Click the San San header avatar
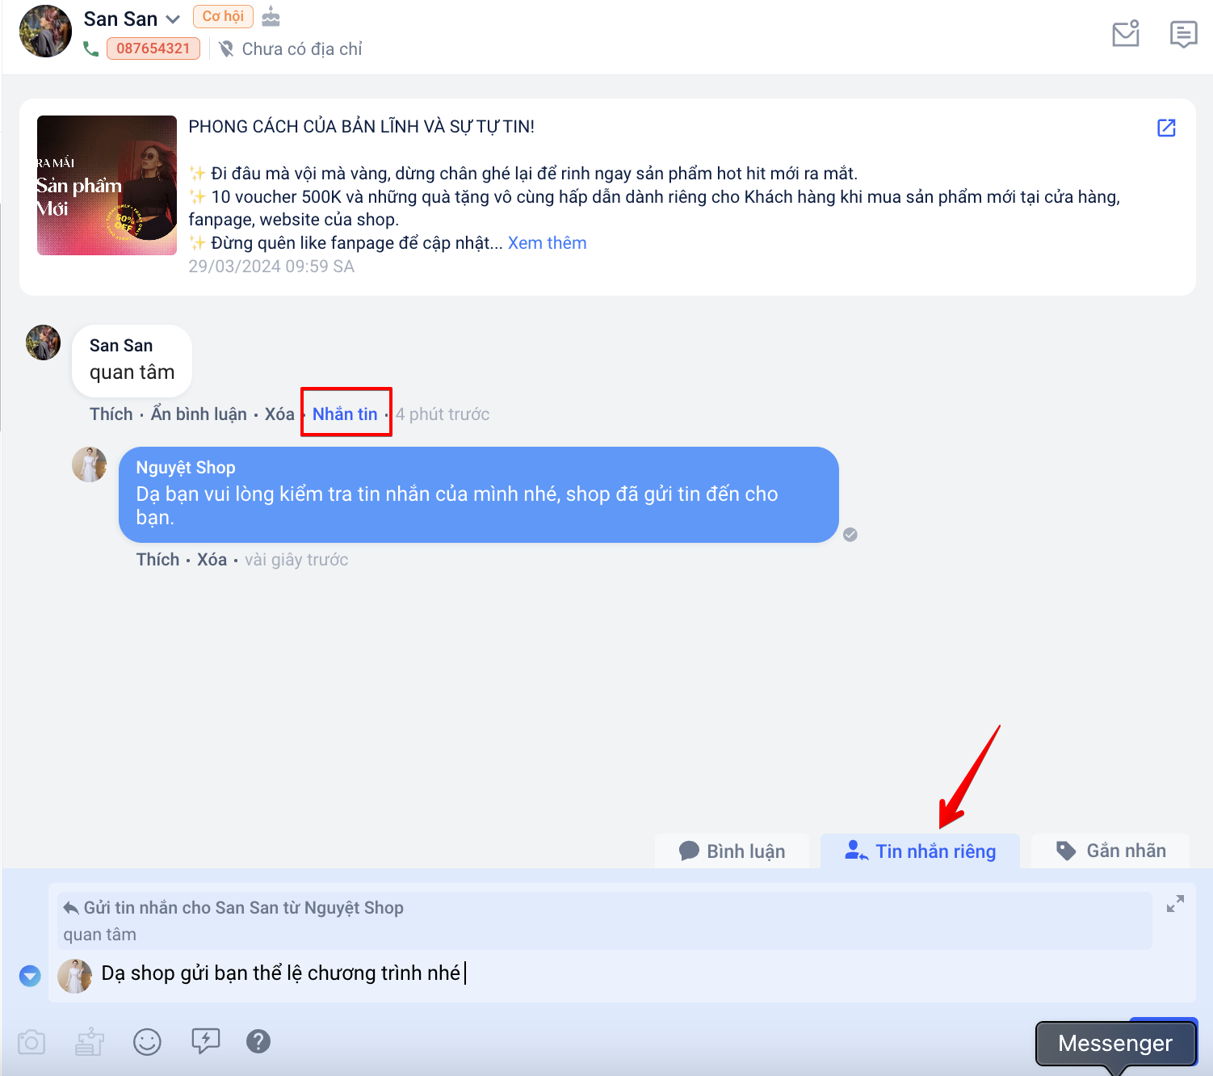The image size is (1213, 1076). [x=45, y=32]
